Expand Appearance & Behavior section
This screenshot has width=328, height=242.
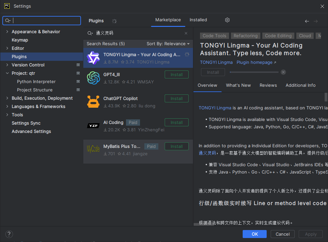pos(7,32)
